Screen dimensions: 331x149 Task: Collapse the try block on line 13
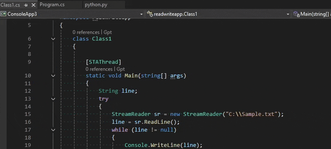pos(53,99)
